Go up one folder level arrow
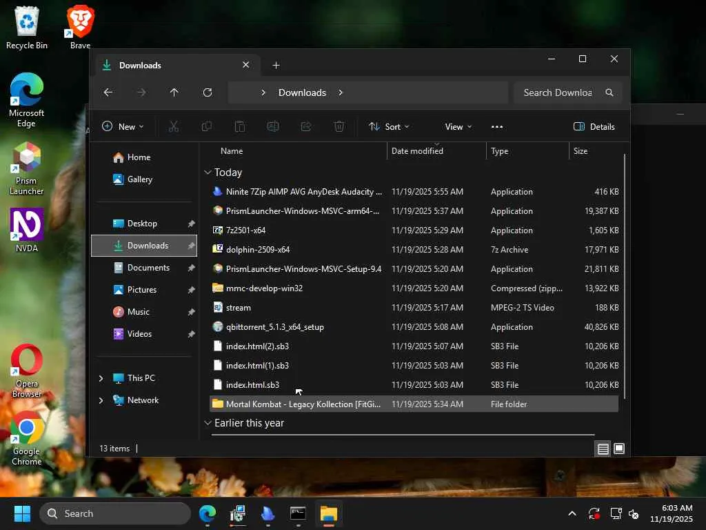Screen dimensions: 706x530 tap(174, 92)
